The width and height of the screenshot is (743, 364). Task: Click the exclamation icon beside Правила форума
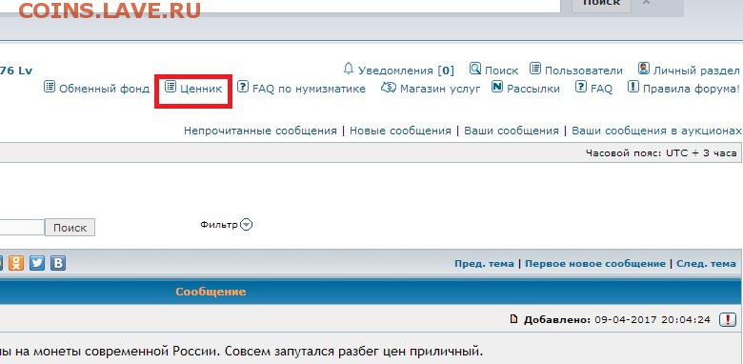tap(633, 87)
